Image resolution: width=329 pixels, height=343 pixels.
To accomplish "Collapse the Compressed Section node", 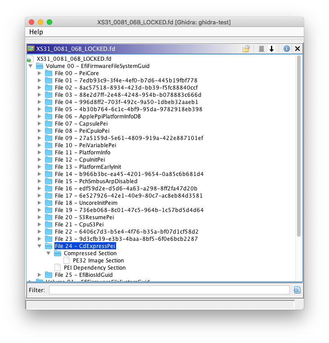I will click(48, 253).
